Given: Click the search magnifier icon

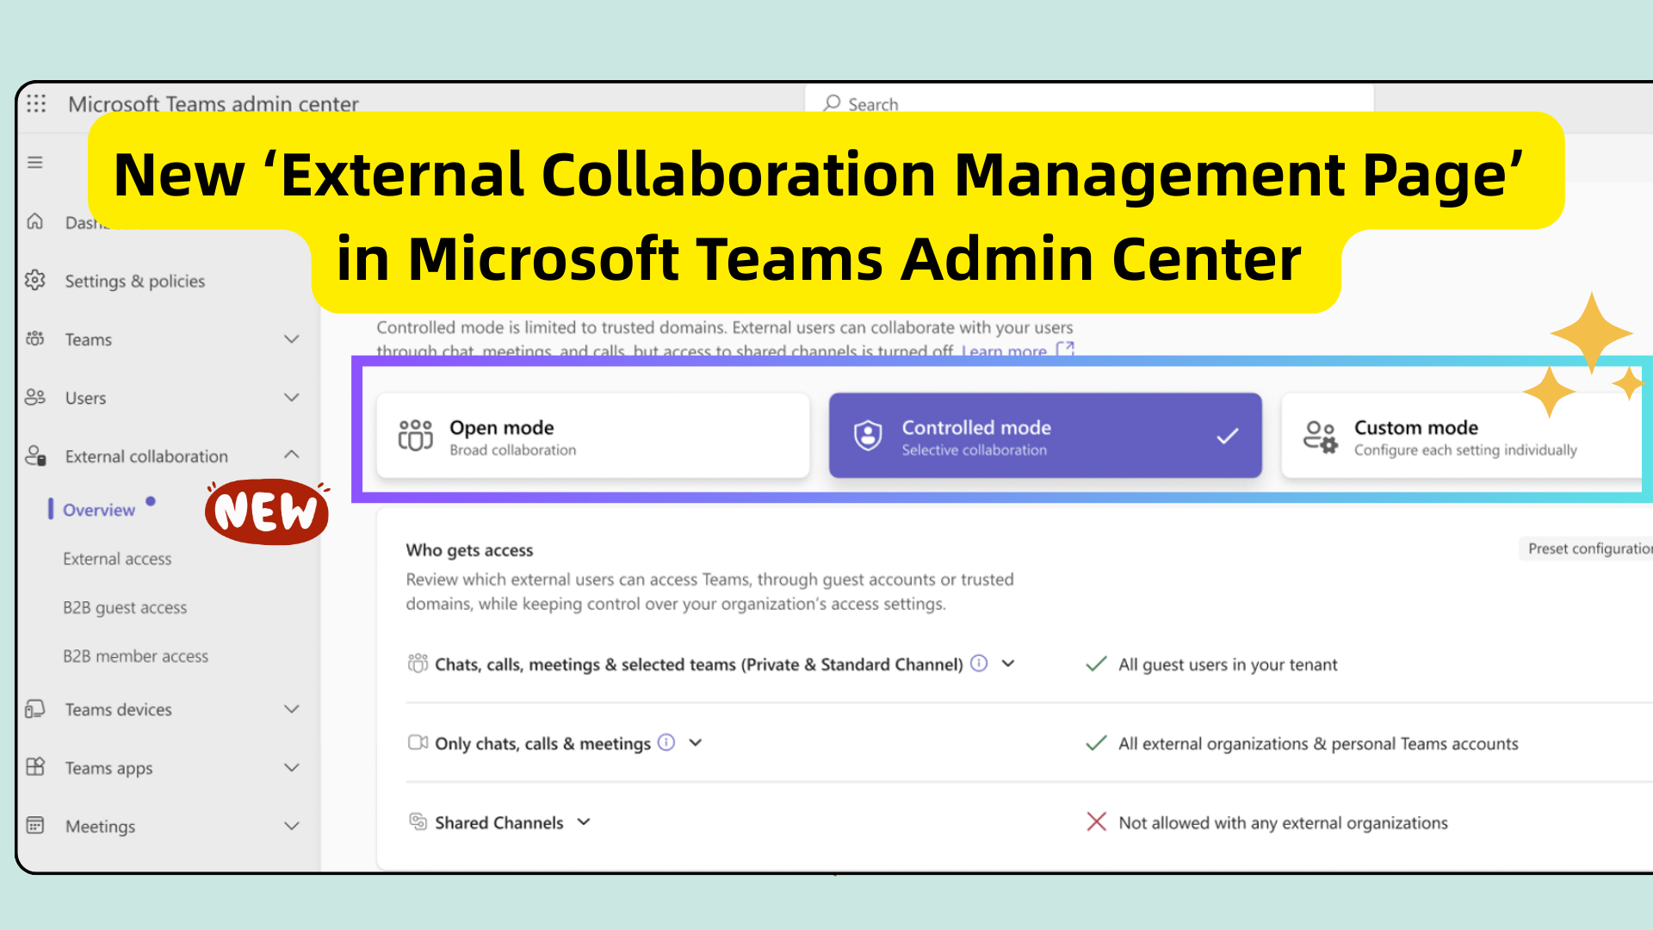Looking at the screenshot, I should click(x=832, y=103).
